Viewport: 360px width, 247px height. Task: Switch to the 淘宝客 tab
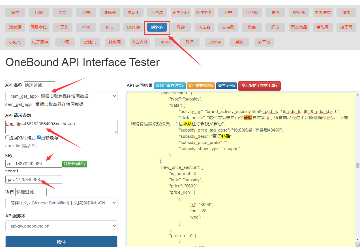pyautogui.click(x=204, y=27)
